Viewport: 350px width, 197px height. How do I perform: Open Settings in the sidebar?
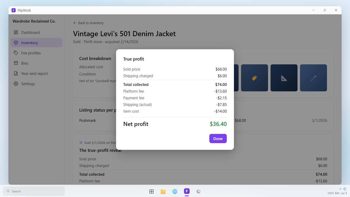pyautogui.click(x=36, y=84)
